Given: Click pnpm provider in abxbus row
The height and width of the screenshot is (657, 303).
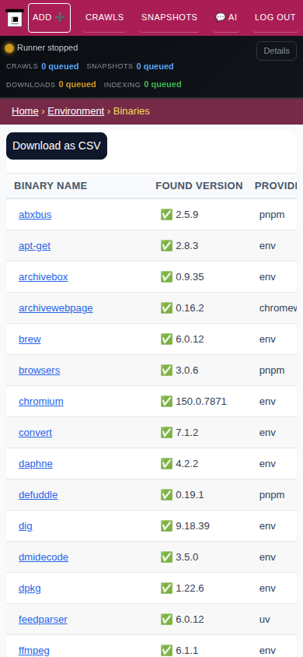Looking at the screenshot, I should [x=272, y=215].
